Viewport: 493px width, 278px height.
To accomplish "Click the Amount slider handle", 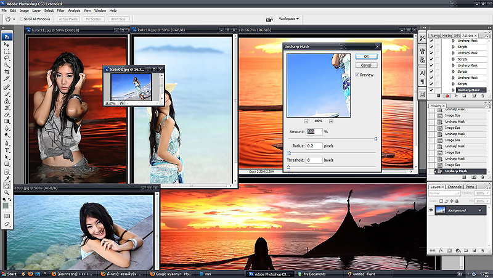I will (375, 139).
